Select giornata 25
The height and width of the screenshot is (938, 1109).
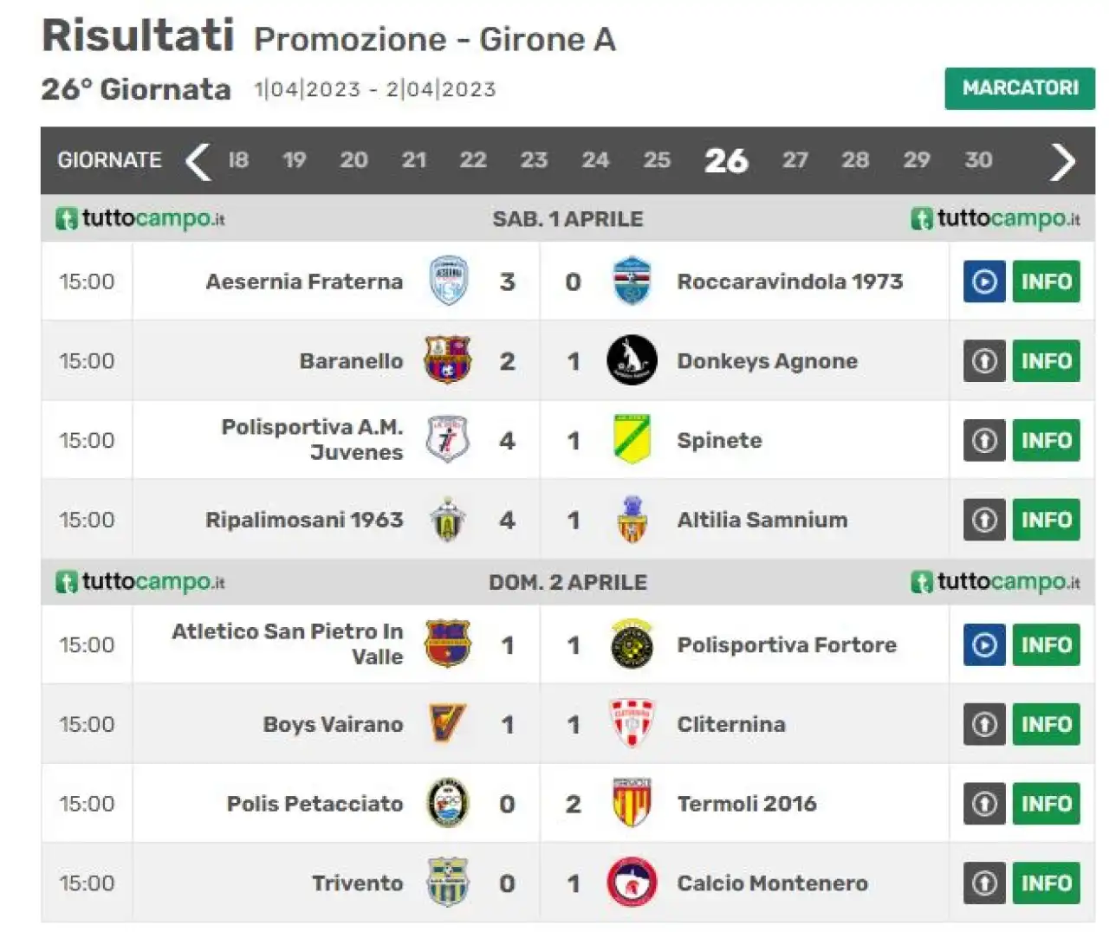coord(656,160)
